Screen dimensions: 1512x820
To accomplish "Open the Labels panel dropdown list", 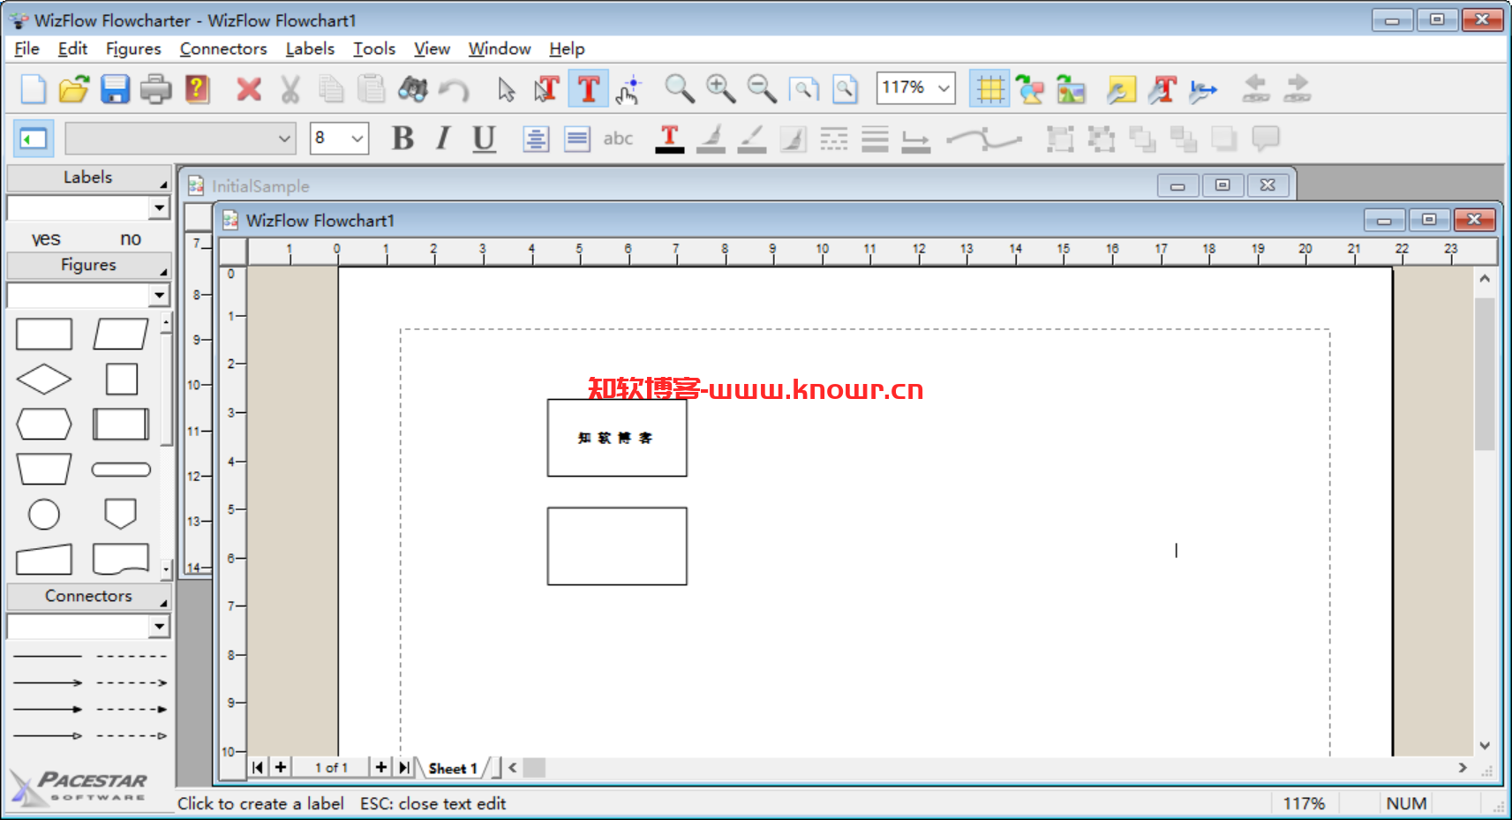I will tap(159, 207).
